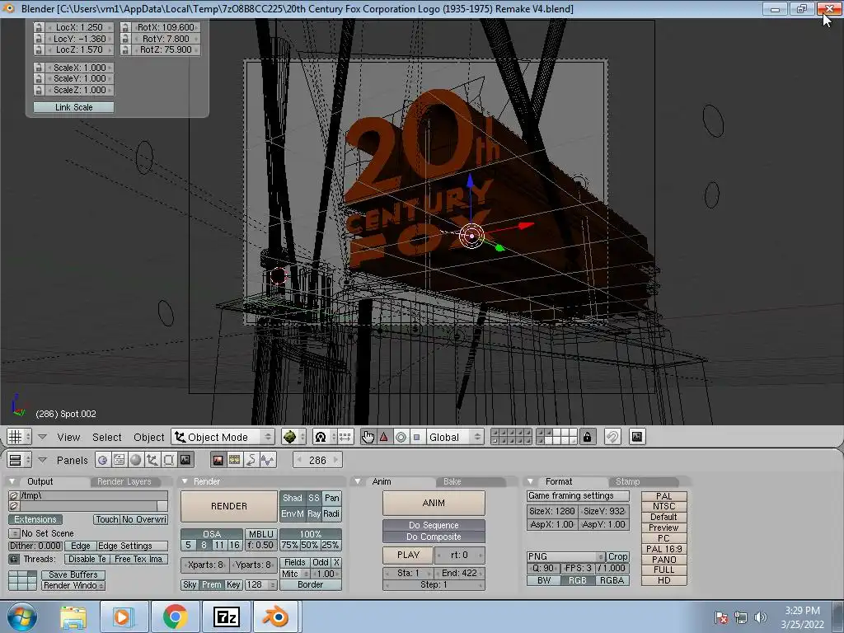Open the 128 octree resolution dropdown

point(261,585)
